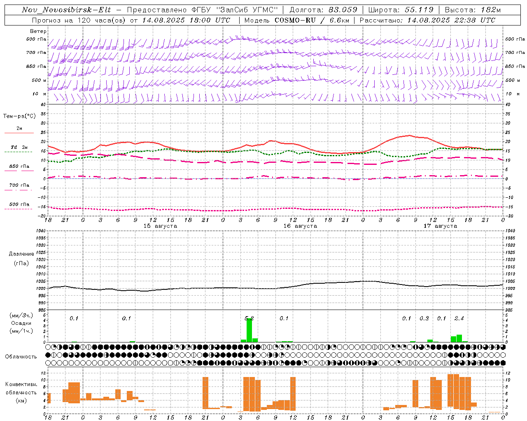The image size is (527, 421).
Task: Click the Облачность panel label
Action: pyautogui.click(x=21, y=356)
